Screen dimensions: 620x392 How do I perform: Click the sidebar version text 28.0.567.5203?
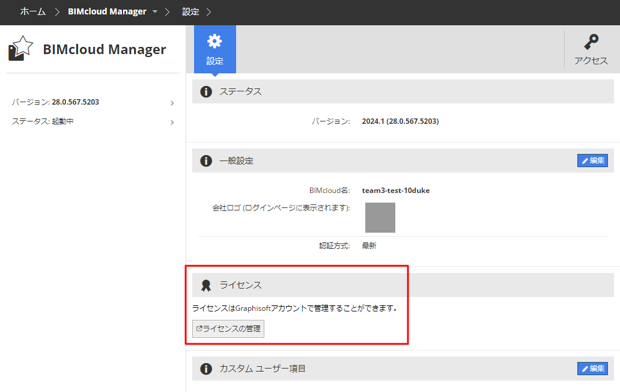coord(76,102)
